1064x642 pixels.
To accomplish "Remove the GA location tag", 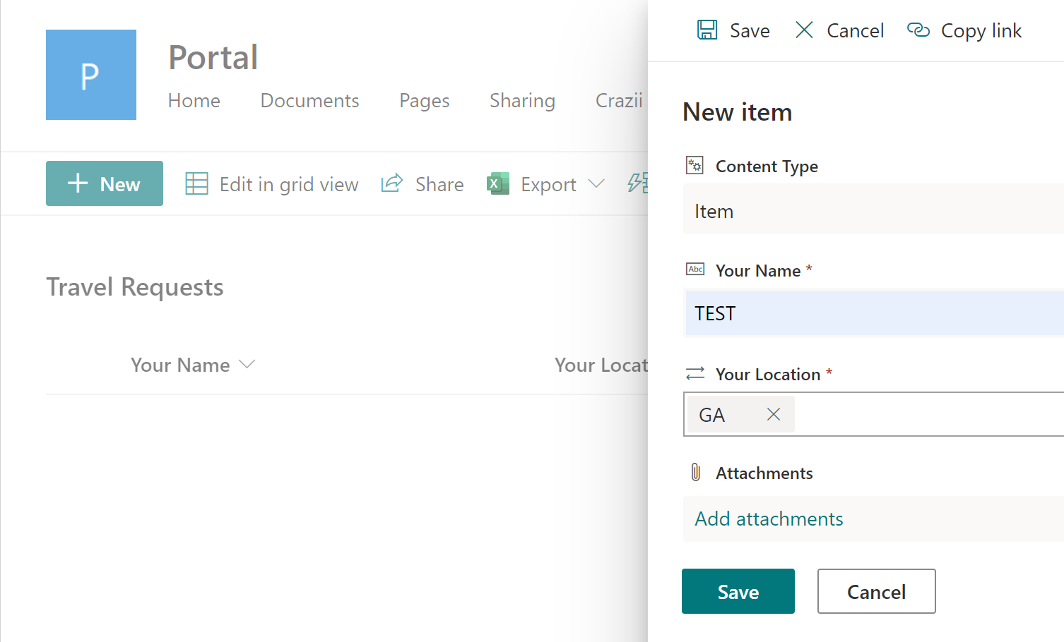I will coord(774,415).
